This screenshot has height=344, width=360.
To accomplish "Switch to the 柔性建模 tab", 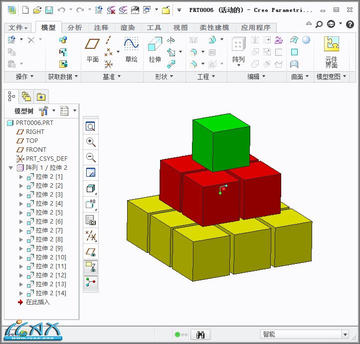I will point(214,28).
